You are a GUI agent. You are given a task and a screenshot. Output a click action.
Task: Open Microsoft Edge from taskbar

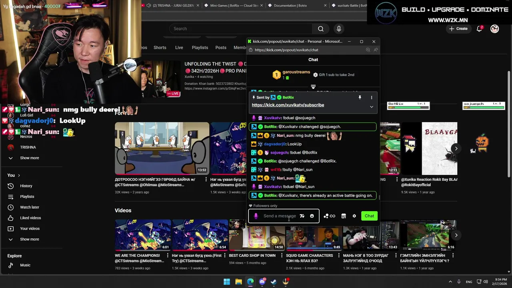click(x=250, y=282)
